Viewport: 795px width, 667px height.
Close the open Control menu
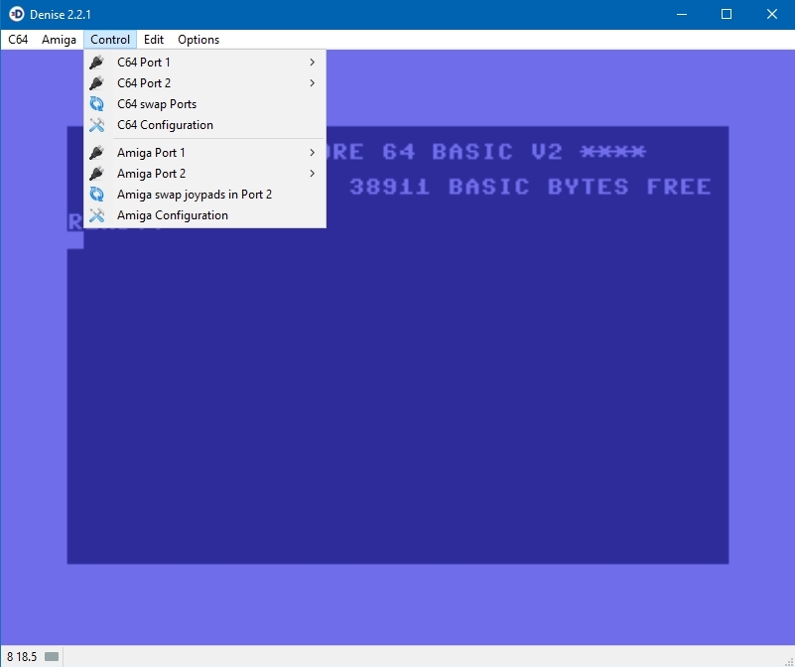tap(110, 40)
